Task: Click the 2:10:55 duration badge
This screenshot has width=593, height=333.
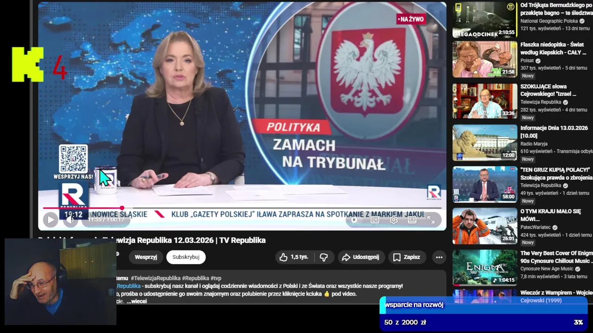Action: coord(506,33)
